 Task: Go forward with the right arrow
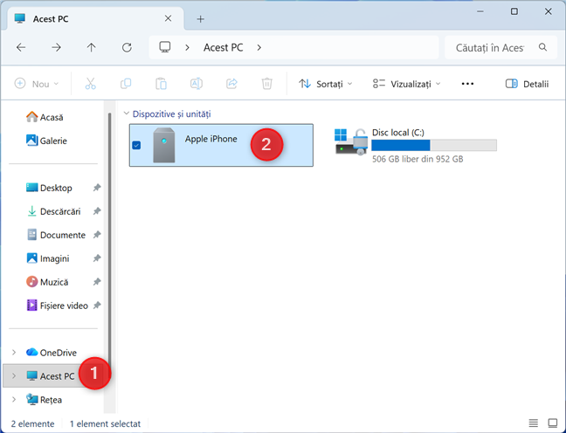(56, 47)
